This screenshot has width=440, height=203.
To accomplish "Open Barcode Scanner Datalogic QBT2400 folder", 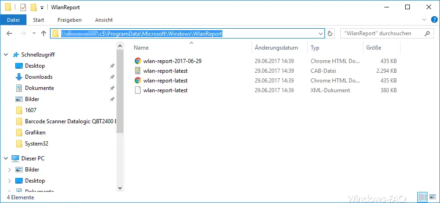I will (x=70, y=121).
